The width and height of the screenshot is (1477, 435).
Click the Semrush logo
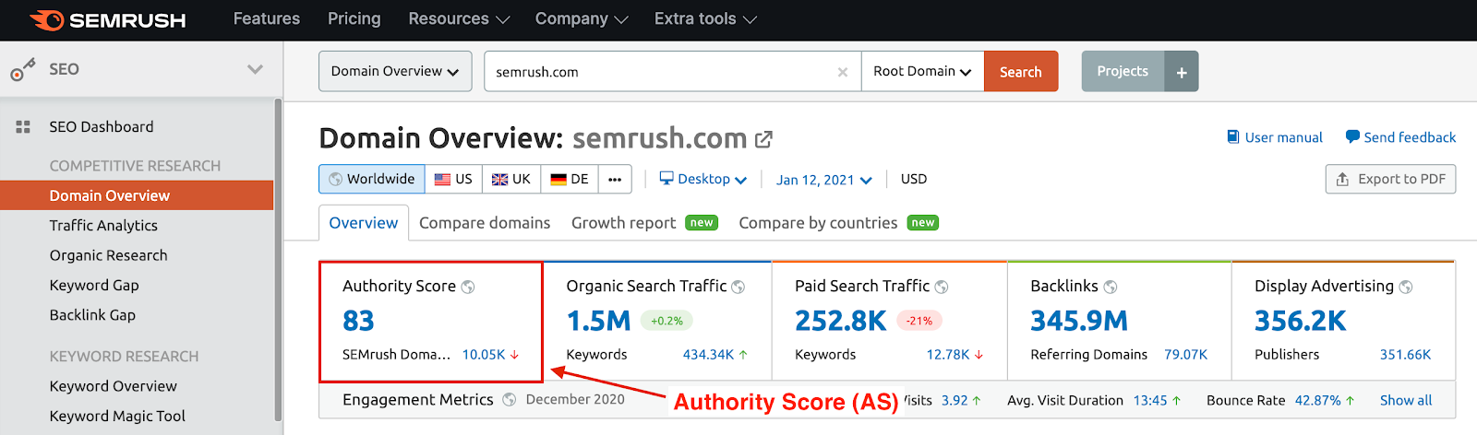point(107,19)
